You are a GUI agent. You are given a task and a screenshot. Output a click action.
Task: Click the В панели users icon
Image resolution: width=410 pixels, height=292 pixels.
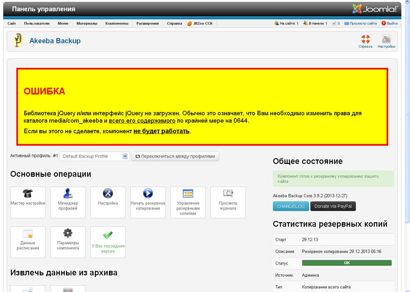click(305, 23)
